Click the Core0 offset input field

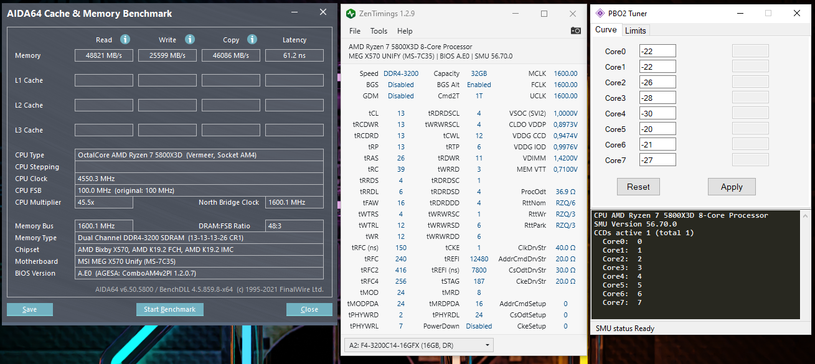click(x=657, y=51)
